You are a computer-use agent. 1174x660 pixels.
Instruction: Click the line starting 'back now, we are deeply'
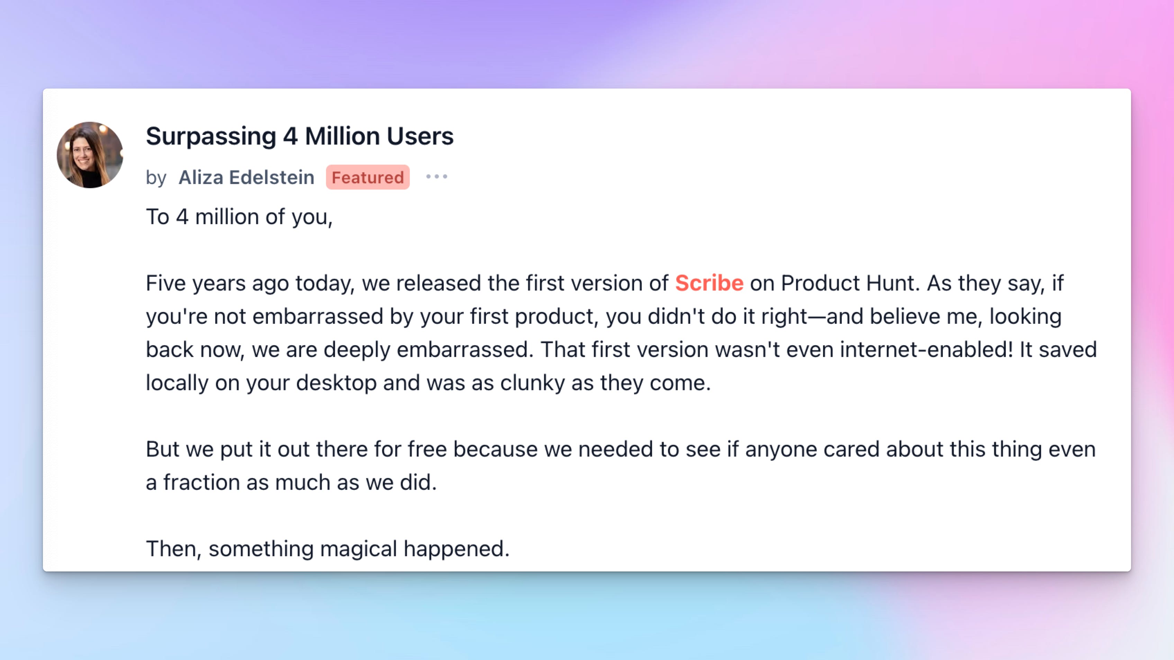click(621, 349)
